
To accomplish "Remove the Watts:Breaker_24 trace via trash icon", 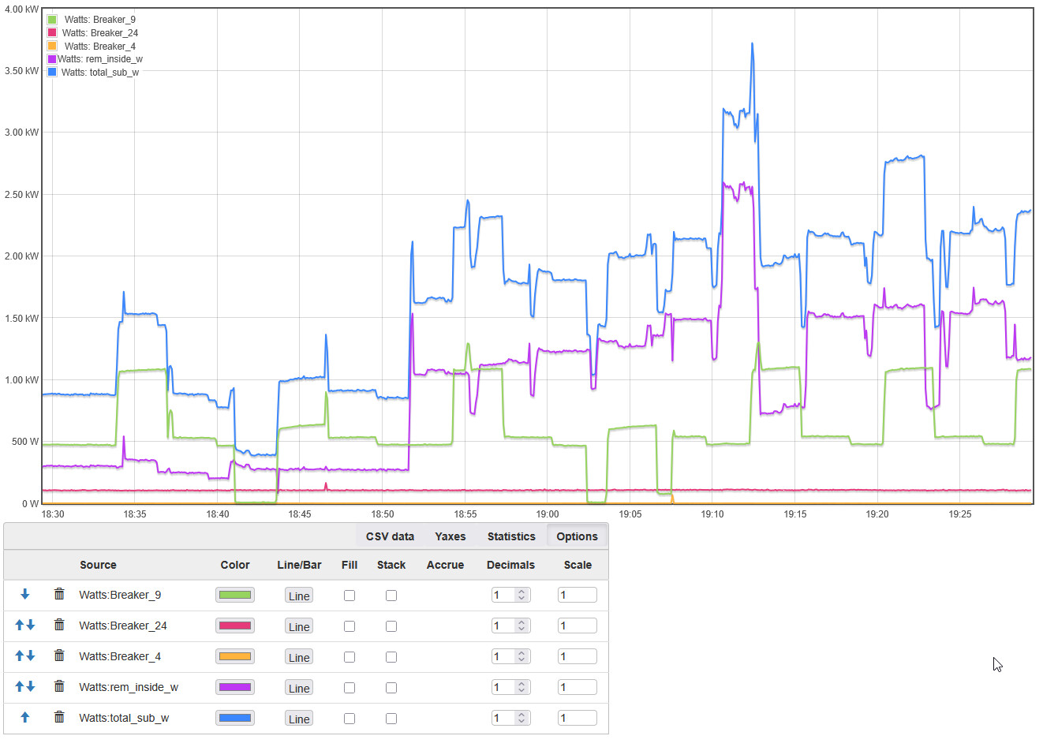I will 59,625.
